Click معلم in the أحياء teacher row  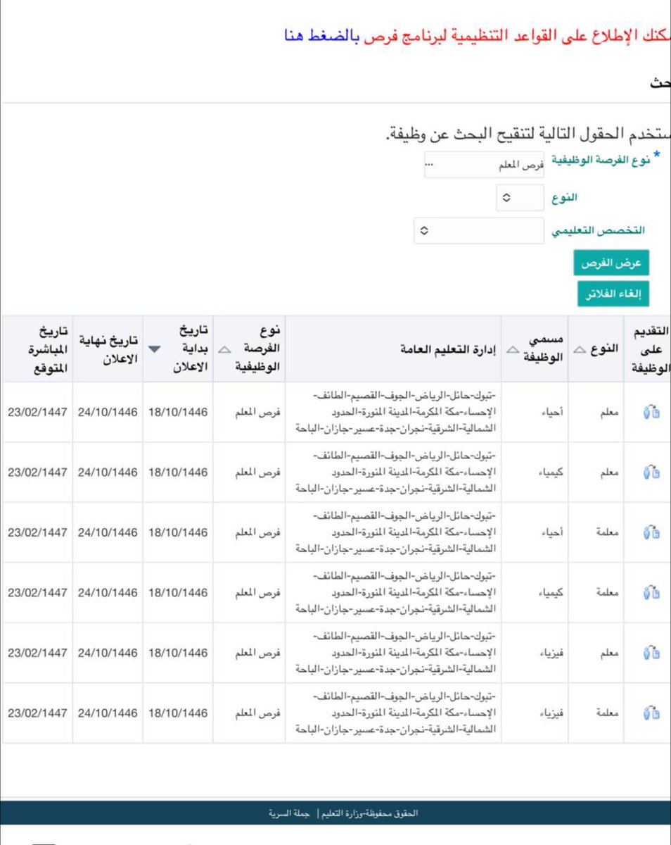pyautogui.click(x=610, y=413)
